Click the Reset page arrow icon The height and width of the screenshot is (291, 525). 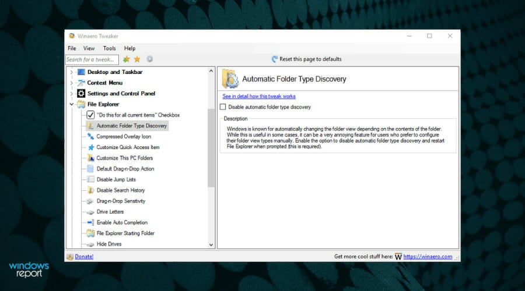[x=275, y=59]
